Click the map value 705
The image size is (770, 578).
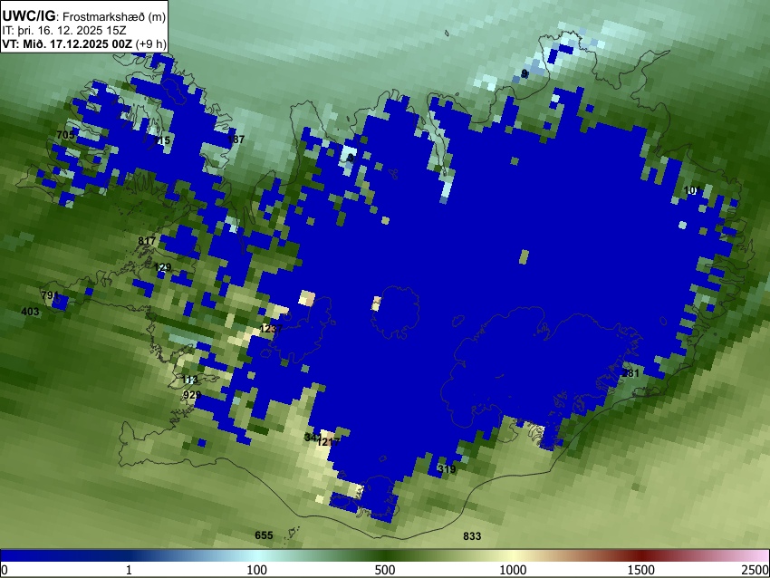tap(65, 135)
